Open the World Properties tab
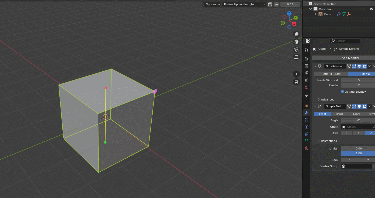375x198 pixels. [306, 87]
